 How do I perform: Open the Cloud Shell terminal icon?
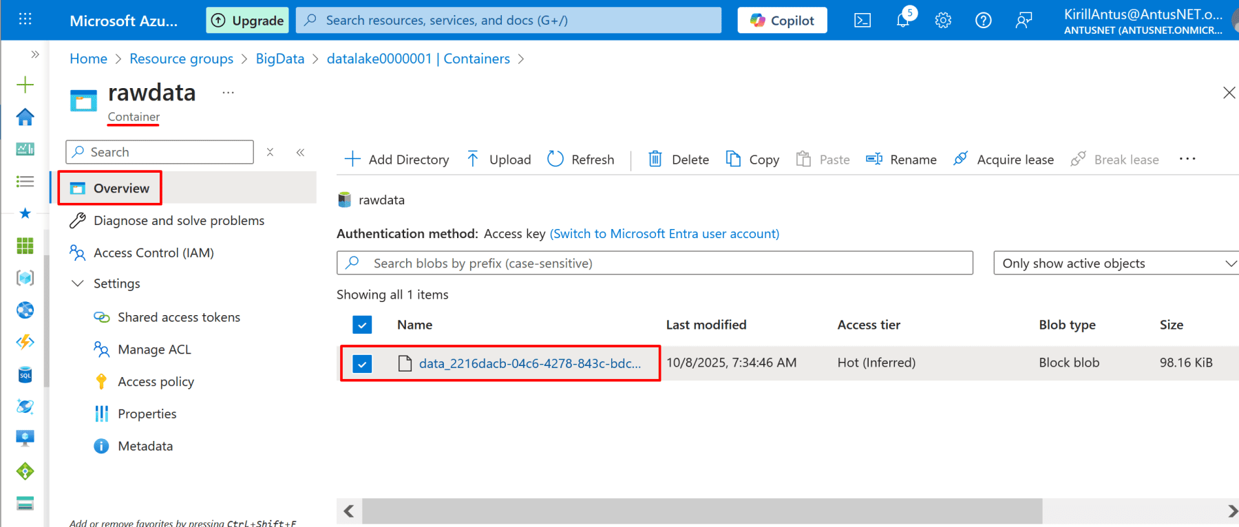click(x=862, y=21)
